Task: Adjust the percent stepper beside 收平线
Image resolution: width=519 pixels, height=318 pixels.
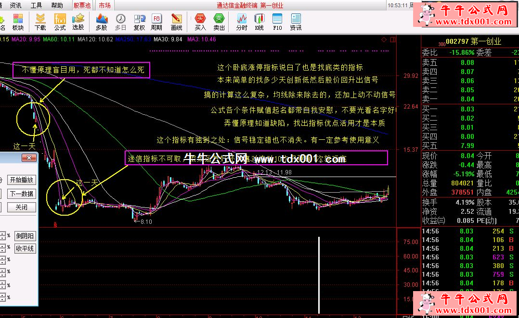Action: pos(3,248)
